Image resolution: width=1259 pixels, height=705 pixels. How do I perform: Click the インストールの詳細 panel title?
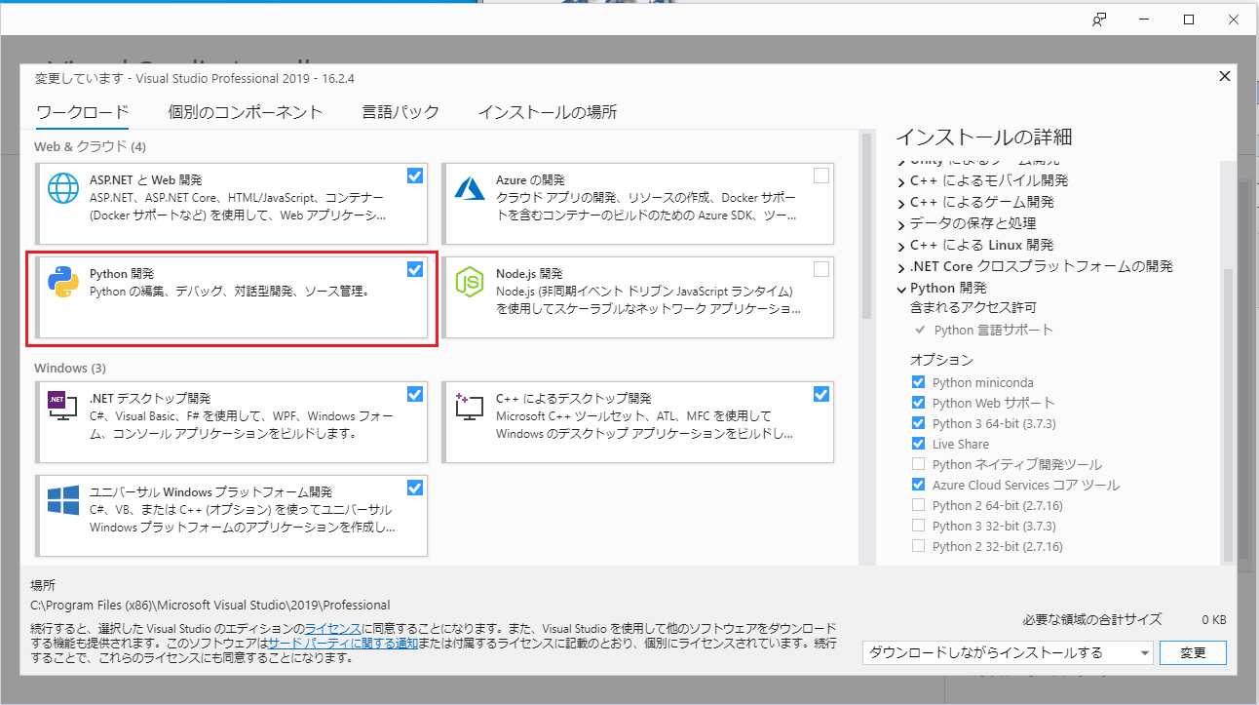coord(983,137)
